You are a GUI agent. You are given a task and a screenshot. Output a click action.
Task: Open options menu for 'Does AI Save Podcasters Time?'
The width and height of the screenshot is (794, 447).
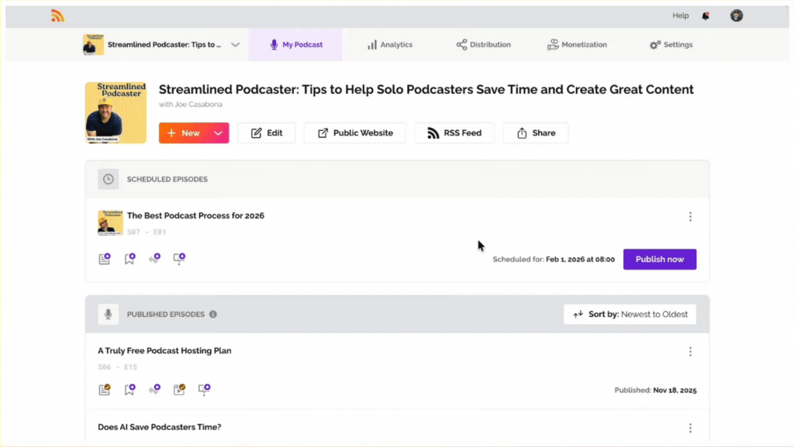coord(690,427)
